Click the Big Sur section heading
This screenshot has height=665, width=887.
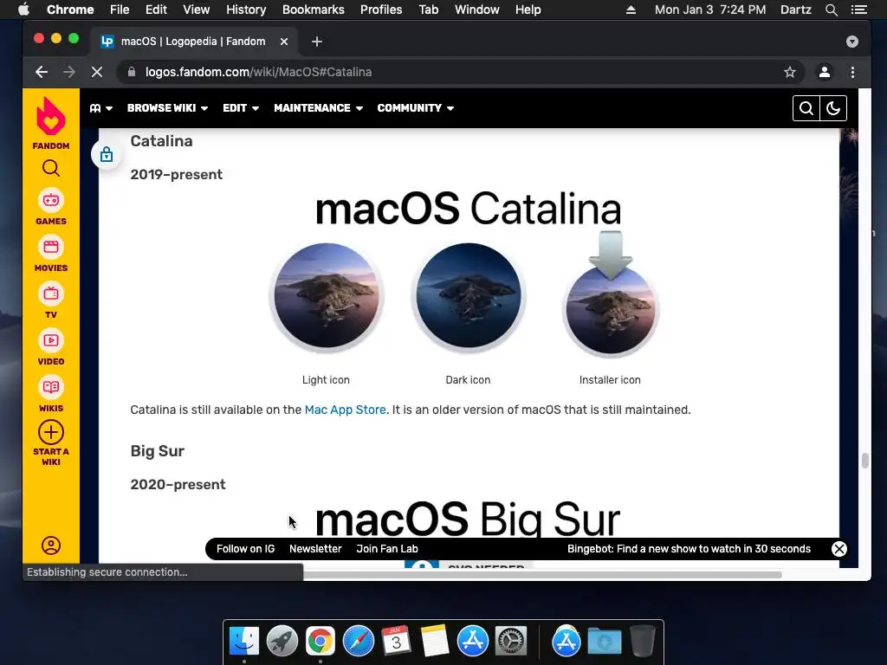(x=158, y=450)
